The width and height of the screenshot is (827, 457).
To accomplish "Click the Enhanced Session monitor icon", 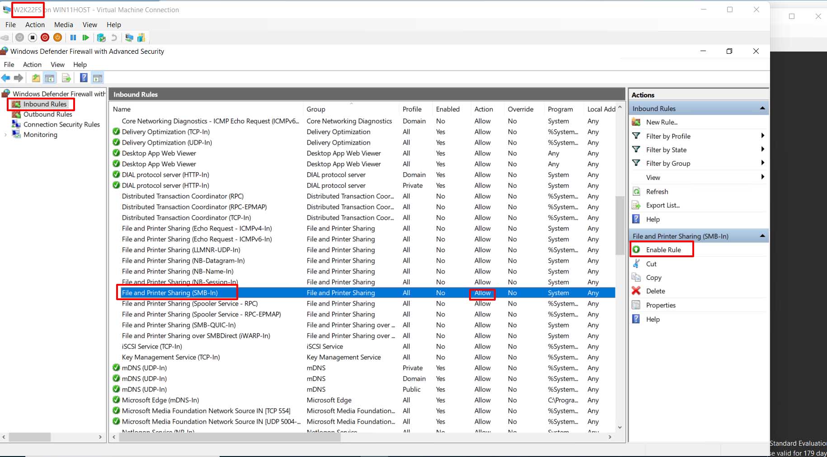I will (129, 38).
